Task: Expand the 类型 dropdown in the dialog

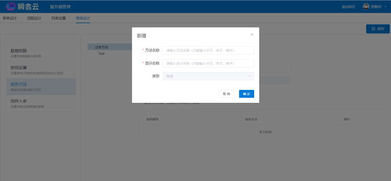Action: click(208, 76)
